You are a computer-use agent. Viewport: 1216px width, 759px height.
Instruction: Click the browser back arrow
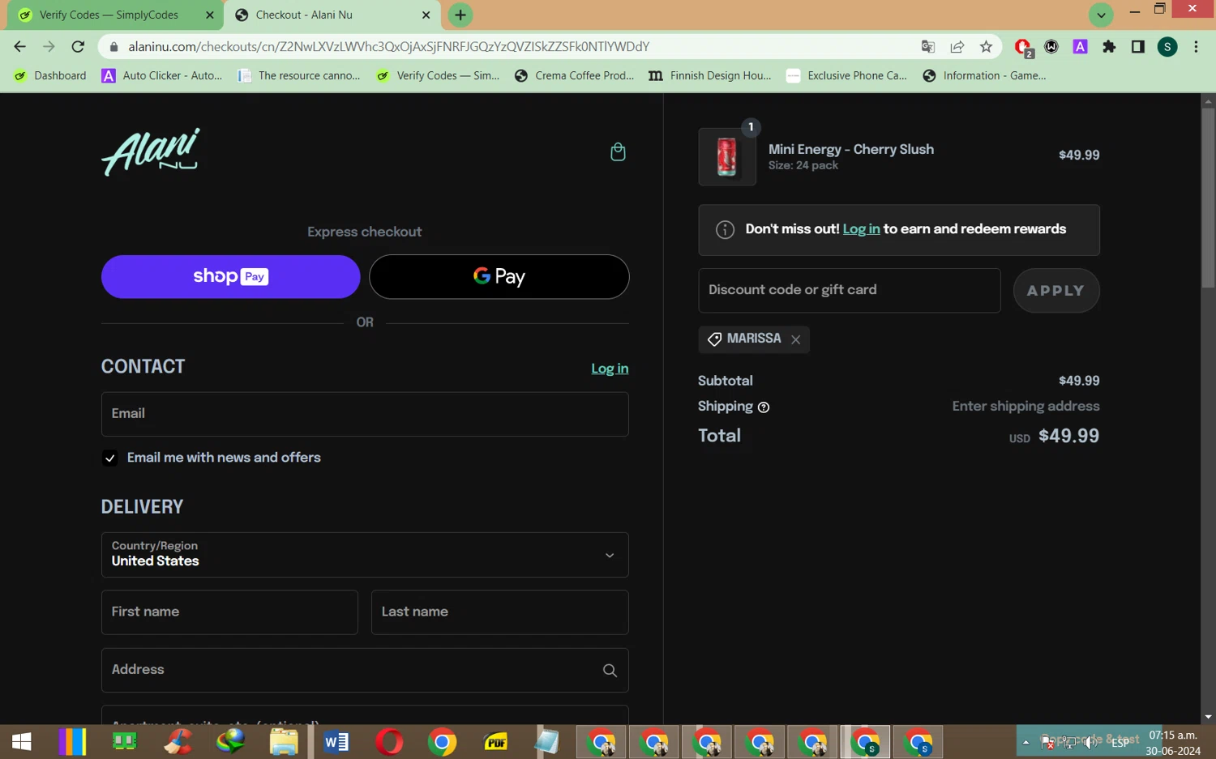click(19, 47)
